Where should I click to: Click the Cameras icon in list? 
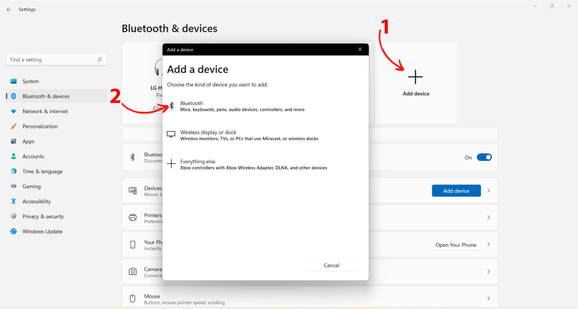133,272
